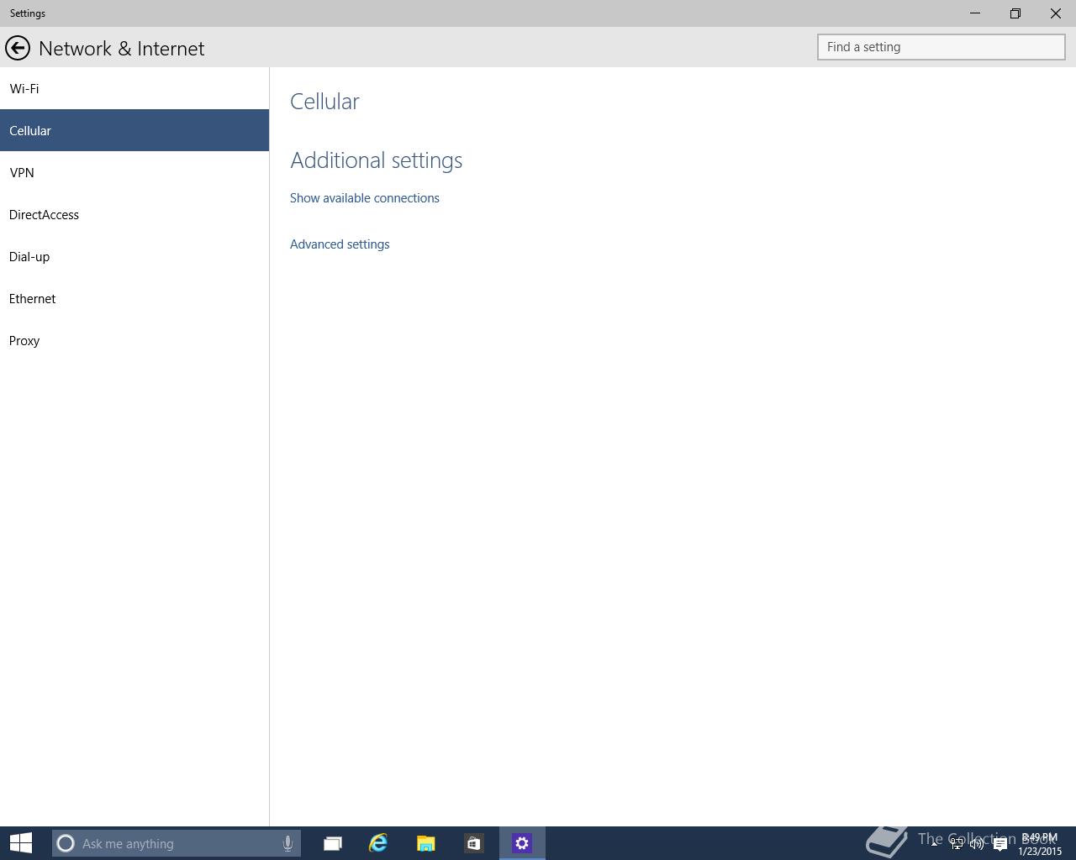This screenshot has width=1076, height=860.
Task: Switch to DirectAccess settings
Action: tap(134, 214)
